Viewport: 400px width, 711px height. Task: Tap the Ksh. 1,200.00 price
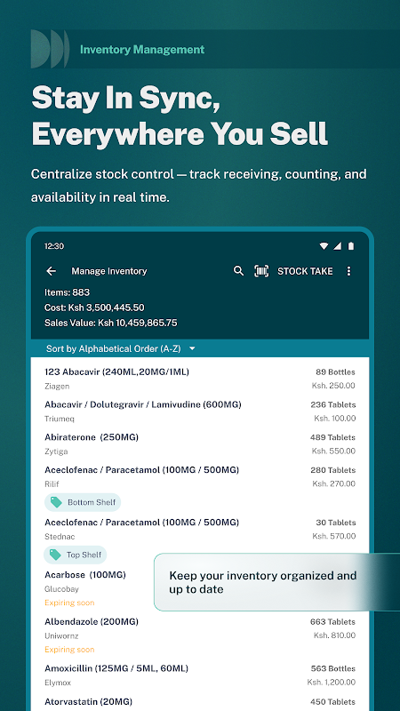331,682
